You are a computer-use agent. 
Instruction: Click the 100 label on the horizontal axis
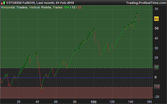point(93,102)
